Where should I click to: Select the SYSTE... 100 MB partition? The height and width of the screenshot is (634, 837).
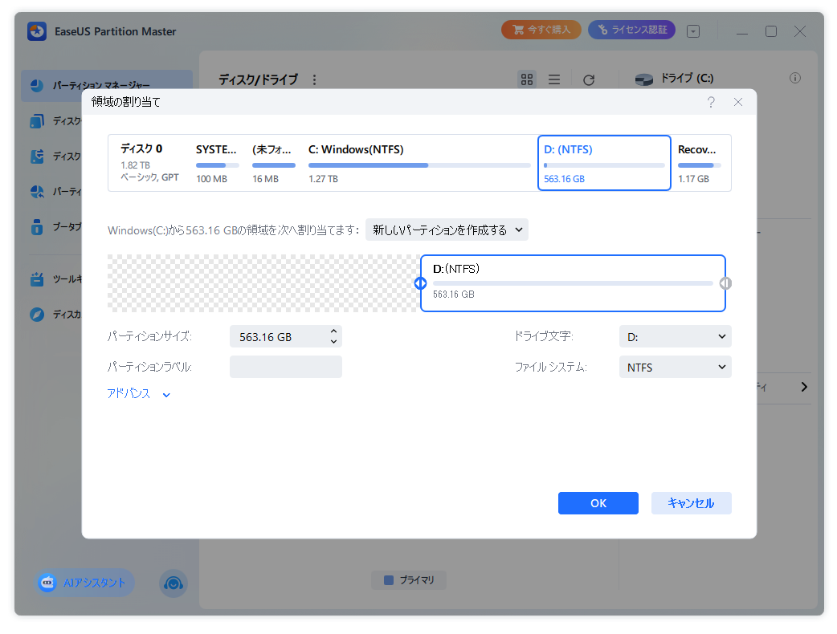tap(217, 163)
